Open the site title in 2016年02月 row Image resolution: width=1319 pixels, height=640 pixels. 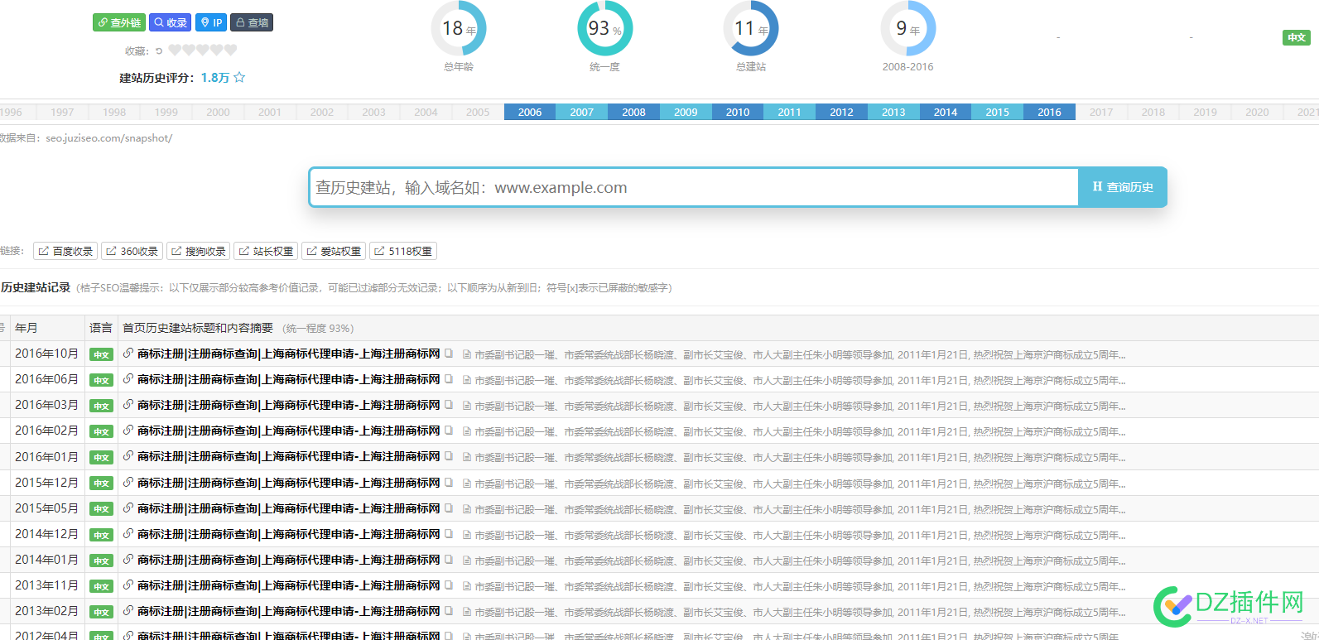(289, 431)
